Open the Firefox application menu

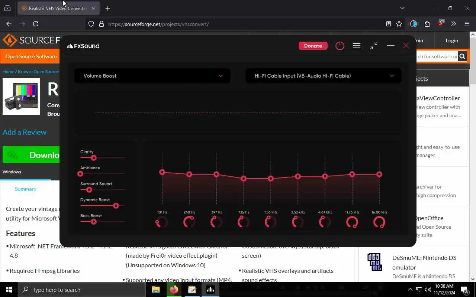(x=467, y=24)
